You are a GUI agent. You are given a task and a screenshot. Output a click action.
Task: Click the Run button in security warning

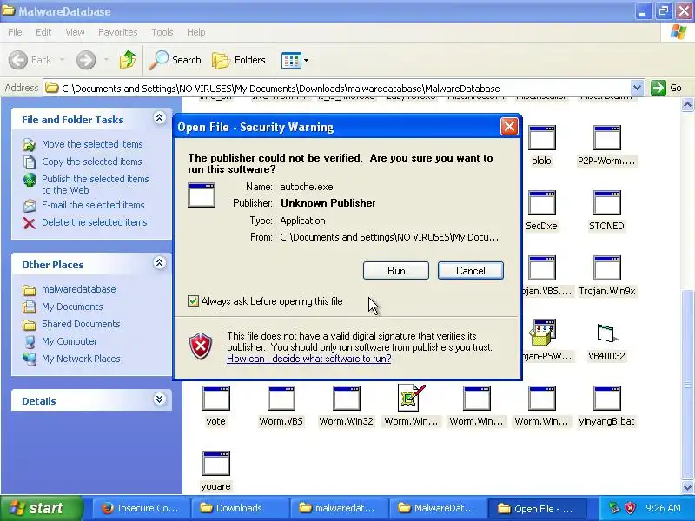pos(396,271)
